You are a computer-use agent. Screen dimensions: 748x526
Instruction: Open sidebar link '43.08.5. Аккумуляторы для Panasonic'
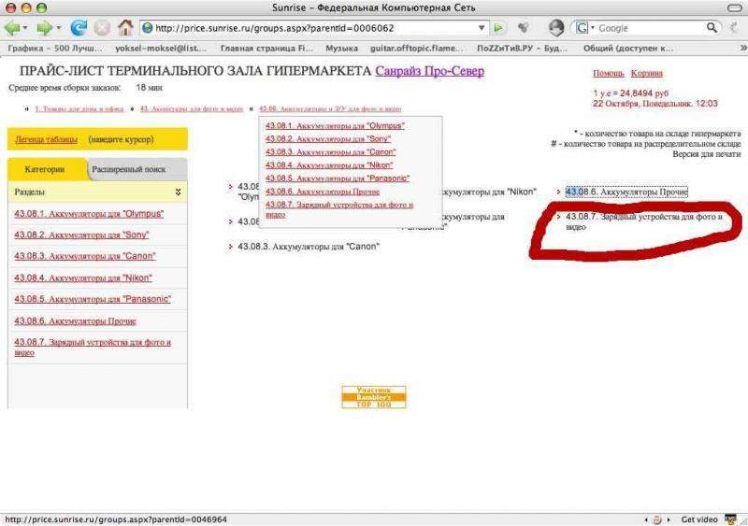pyautogui.click(x=93, y=299)
